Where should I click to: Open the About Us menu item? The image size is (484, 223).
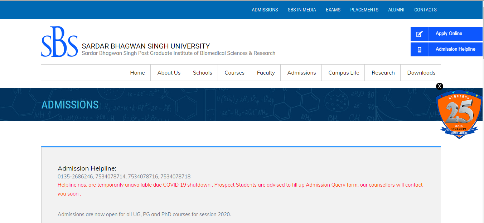tap(168, 72)
